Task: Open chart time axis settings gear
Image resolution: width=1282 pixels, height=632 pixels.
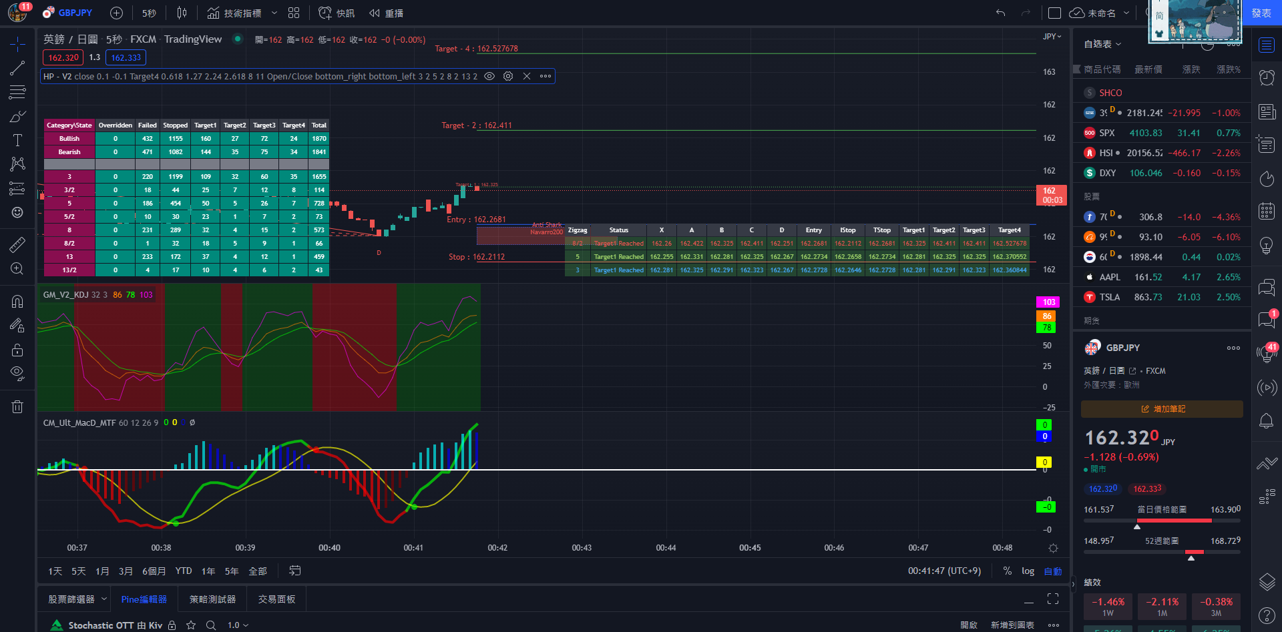Action: click(1053, 548)
